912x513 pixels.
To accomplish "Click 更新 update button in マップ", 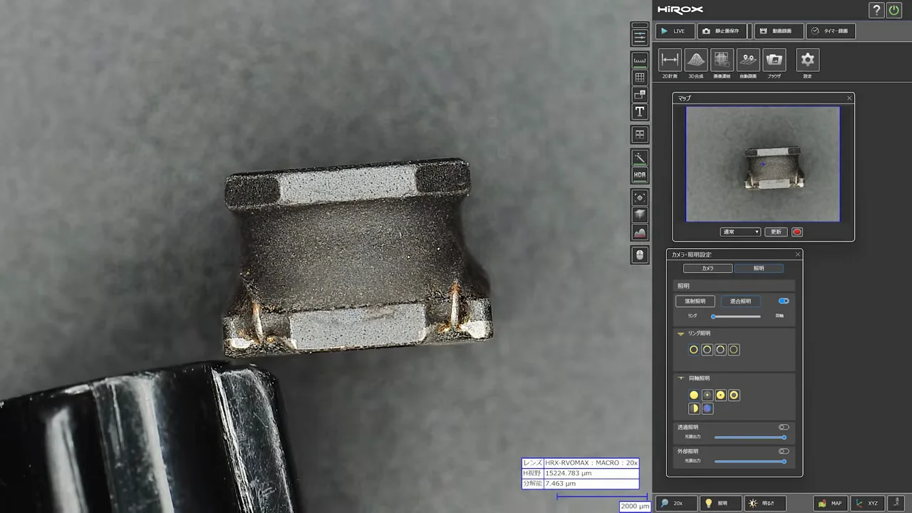I will point(776,232).
